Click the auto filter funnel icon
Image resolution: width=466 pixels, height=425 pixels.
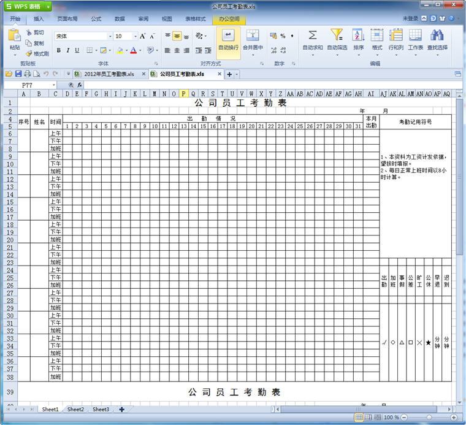(337, 36)
